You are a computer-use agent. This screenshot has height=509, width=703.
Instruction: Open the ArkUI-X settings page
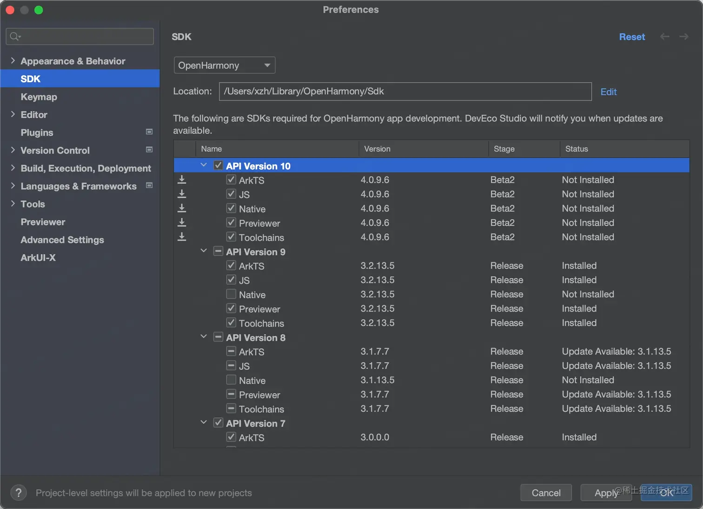pyautogui.click(x=38, y=258)
